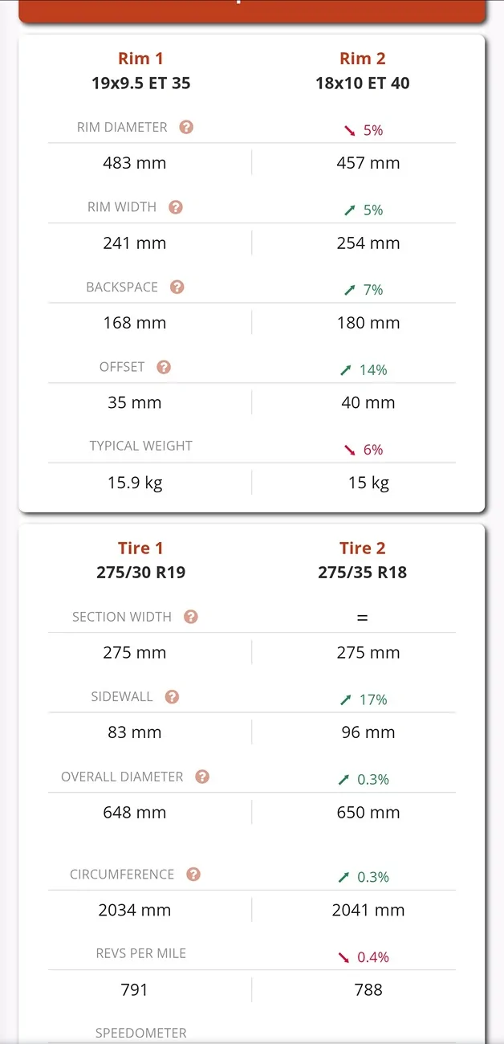Show help for Circumference

(193, 875)
